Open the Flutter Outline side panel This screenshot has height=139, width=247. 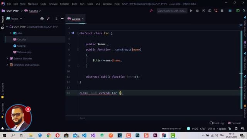(x=245, y=61)
